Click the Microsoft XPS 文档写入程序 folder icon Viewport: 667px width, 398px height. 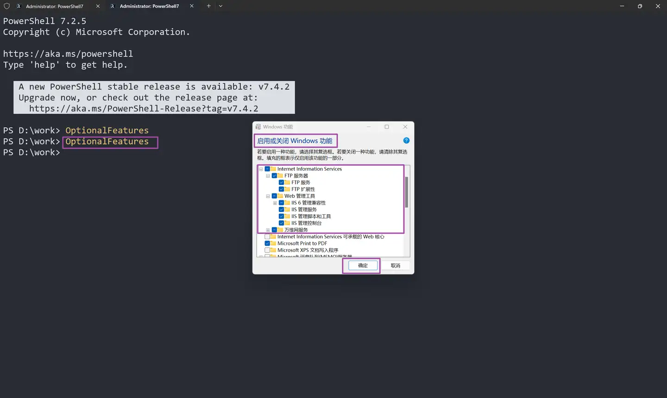tap(273, 250)
